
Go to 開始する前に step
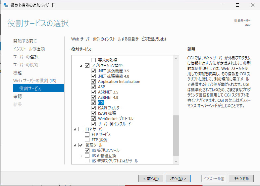[x=25, y=41]
